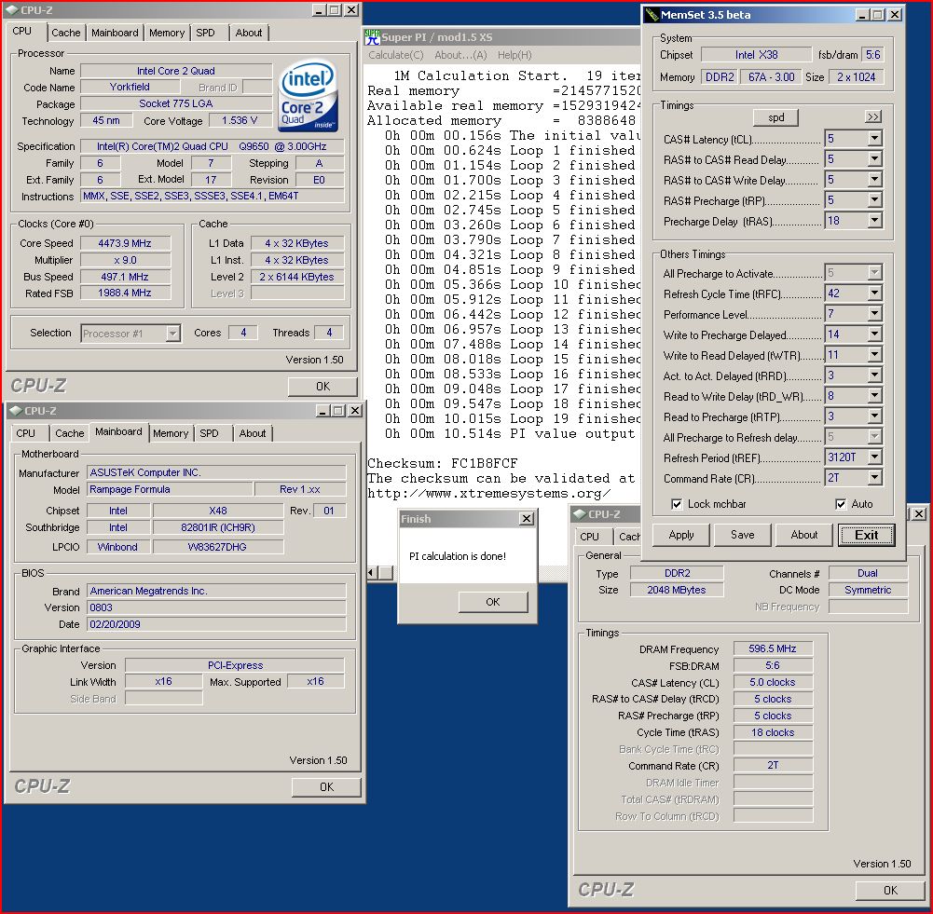933x914 pixels.
Task: Open Write to Precharge Delayed dropdown
Action: [874, 334]
